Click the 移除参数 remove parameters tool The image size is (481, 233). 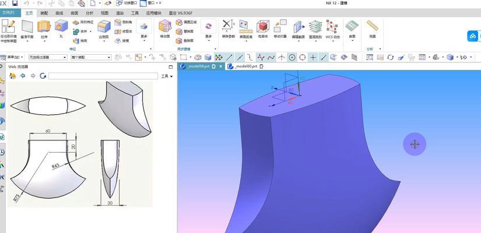[x=228, y=29]
